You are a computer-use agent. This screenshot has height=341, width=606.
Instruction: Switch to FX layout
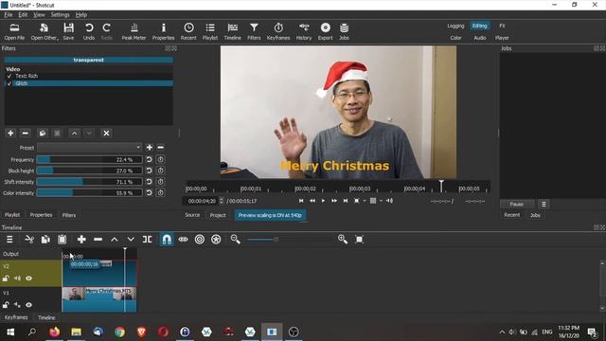[502, 26]
